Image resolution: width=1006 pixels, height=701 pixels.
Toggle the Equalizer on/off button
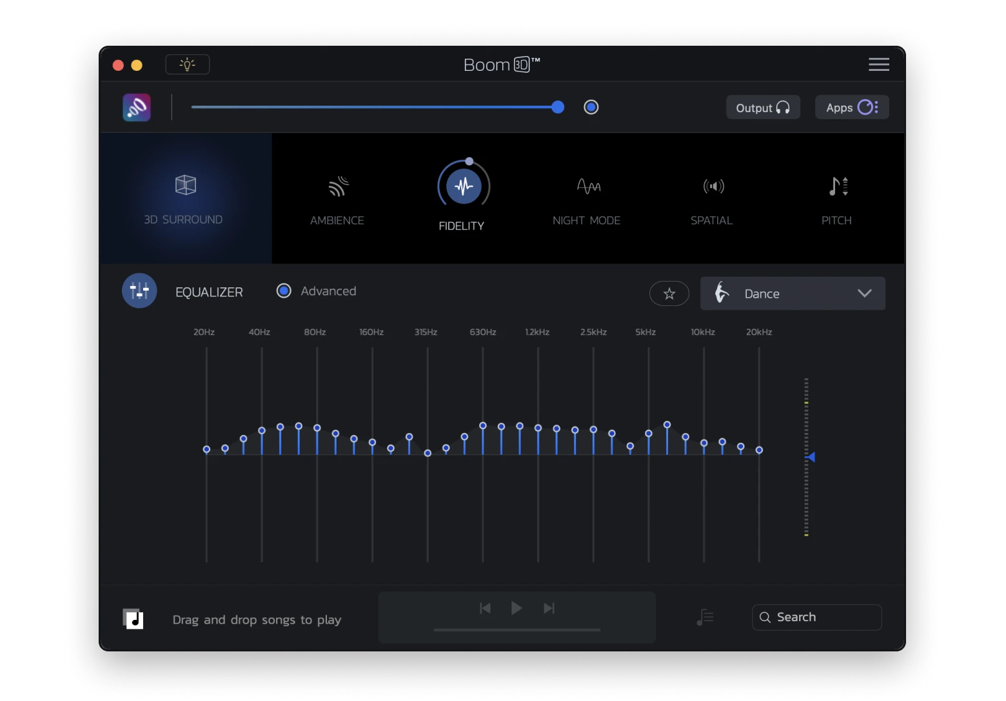tap(139, 291)
